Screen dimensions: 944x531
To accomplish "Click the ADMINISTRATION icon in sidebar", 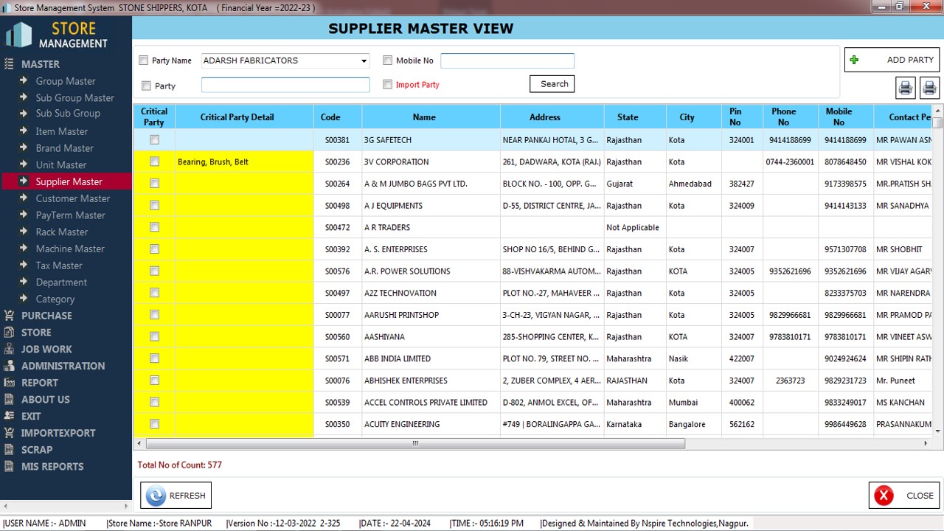I will pos(9,366).
